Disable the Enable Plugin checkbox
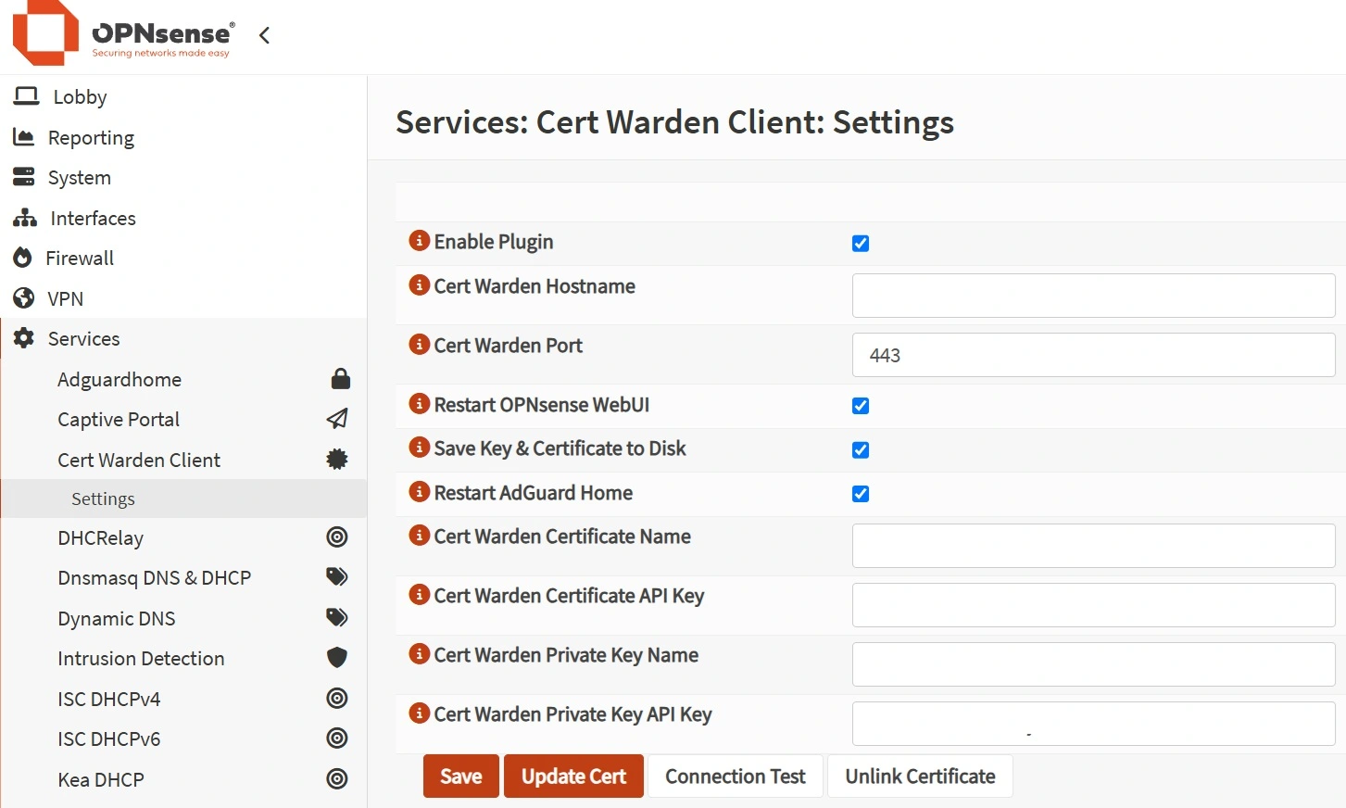This screenshot has width=1346, height=808. [861, 243]
